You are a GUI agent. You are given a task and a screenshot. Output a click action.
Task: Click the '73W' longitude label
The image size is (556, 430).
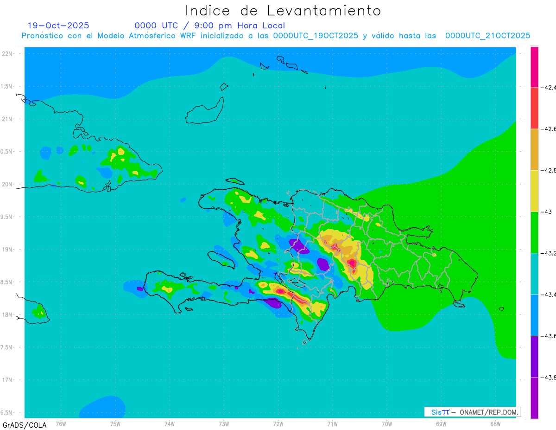click(224, 423)
